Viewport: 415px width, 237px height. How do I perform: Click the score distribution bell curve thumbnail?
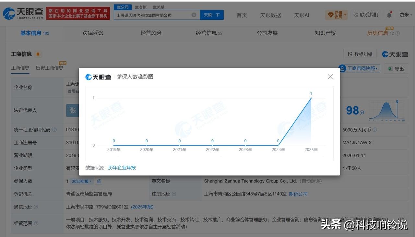(387, 111)
